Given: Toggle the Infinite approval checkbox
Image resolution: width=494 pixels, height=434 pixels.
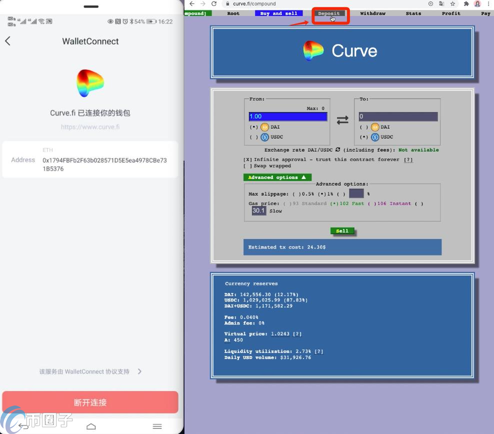Looking at the screenshot, I should tap(248, 159).
